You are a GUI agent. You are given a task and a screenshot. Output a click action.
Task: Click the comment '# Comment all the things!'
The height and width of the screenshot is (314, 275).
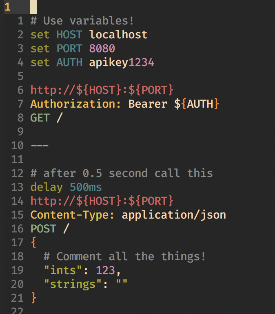click(124, 257)
